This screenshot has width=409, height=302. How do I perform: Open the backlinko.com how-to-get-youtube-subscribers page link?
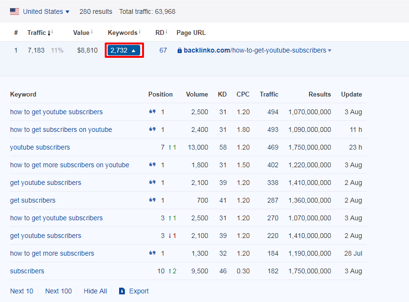click(255, 50)
